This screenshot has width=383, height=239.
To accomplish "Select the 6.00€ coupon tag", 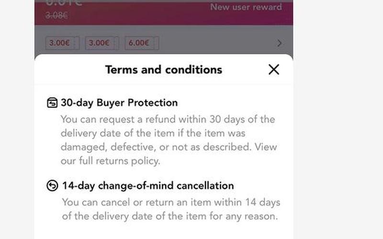I will tap(142, 43).
